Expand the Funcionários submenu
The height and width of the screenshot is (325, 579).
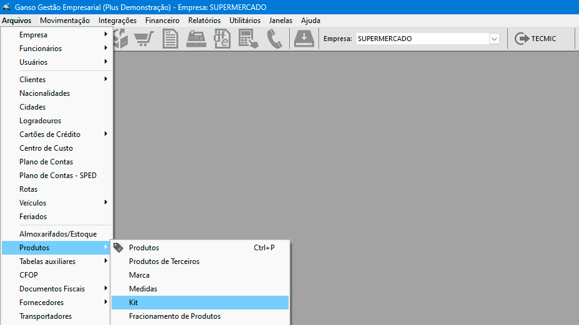[x=57, y=49]
